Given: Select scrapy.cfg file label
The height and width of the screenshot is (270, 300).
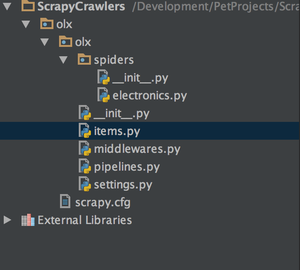Looking at the screenshot, I should pos(103,202).
